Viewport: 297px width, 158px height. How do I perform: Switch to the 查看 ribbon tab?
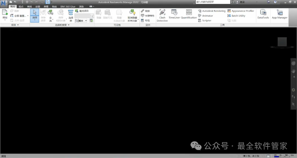click(46, 6)
